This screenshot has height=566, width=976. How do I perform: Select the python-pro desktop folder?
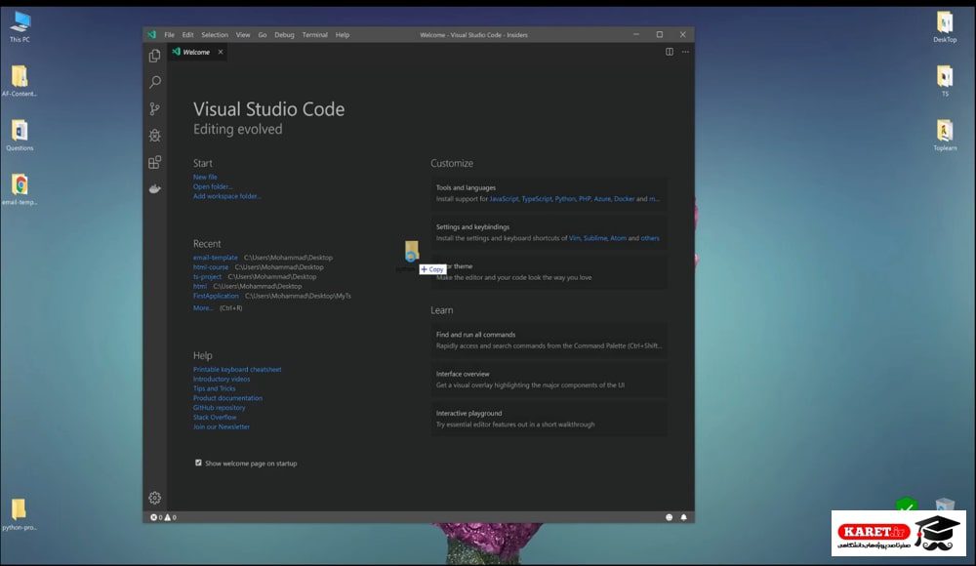click(20, 514)
